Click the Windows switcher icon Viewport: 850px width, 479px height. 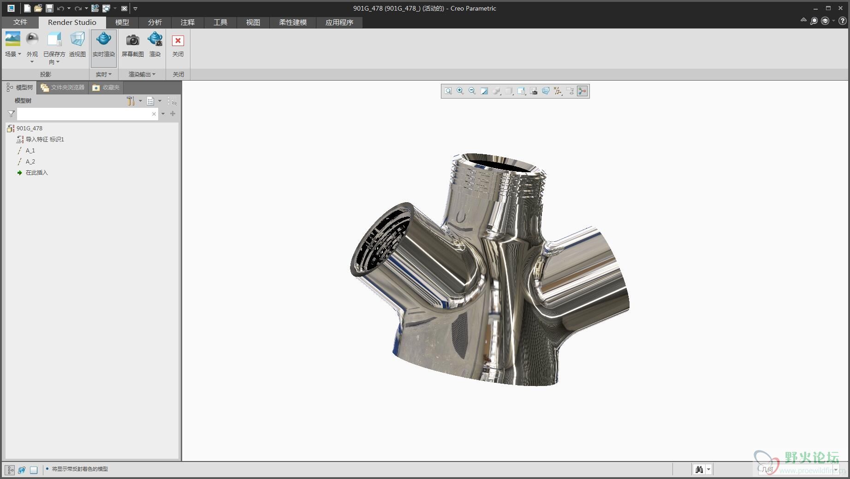click(106, 8)
